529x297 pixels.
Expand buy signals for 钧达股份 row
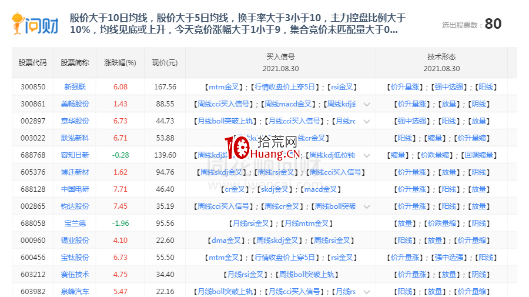pyautogui.click(x=367, y=206)
